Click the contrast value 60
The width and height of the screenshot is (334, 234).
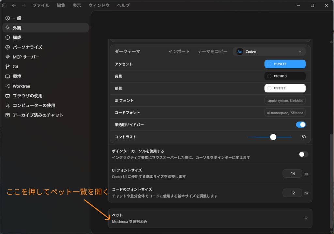point(304,137)
